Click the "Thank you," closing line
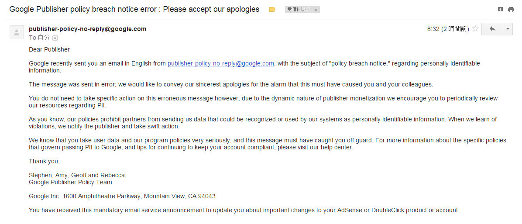The width and height of the screenshot is (522, 224). point(44,161)
